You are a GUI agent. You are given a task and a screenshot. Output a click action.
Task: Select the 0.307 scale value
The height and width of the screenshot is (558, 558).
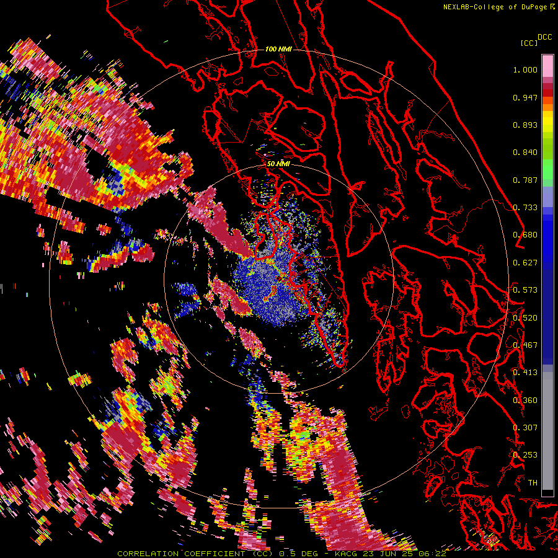pyautogui.click(x=525, y=428)
